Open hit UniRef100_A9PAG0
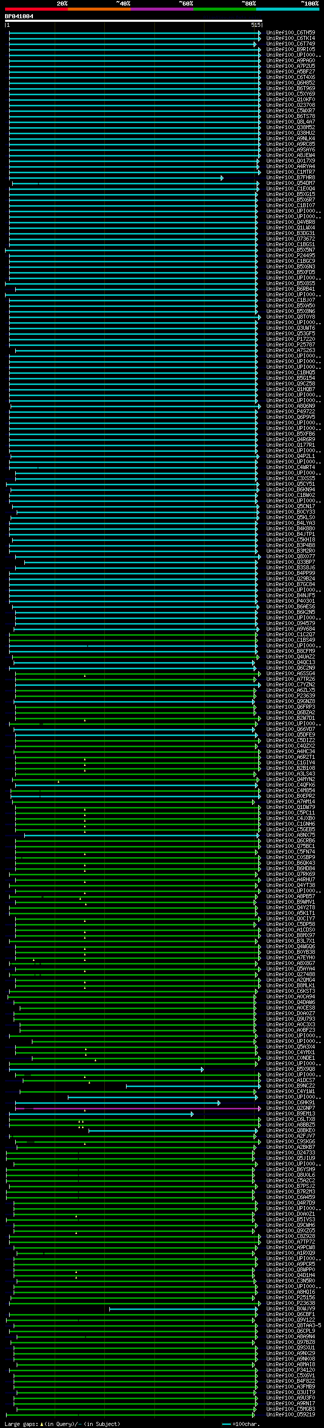 291,60
